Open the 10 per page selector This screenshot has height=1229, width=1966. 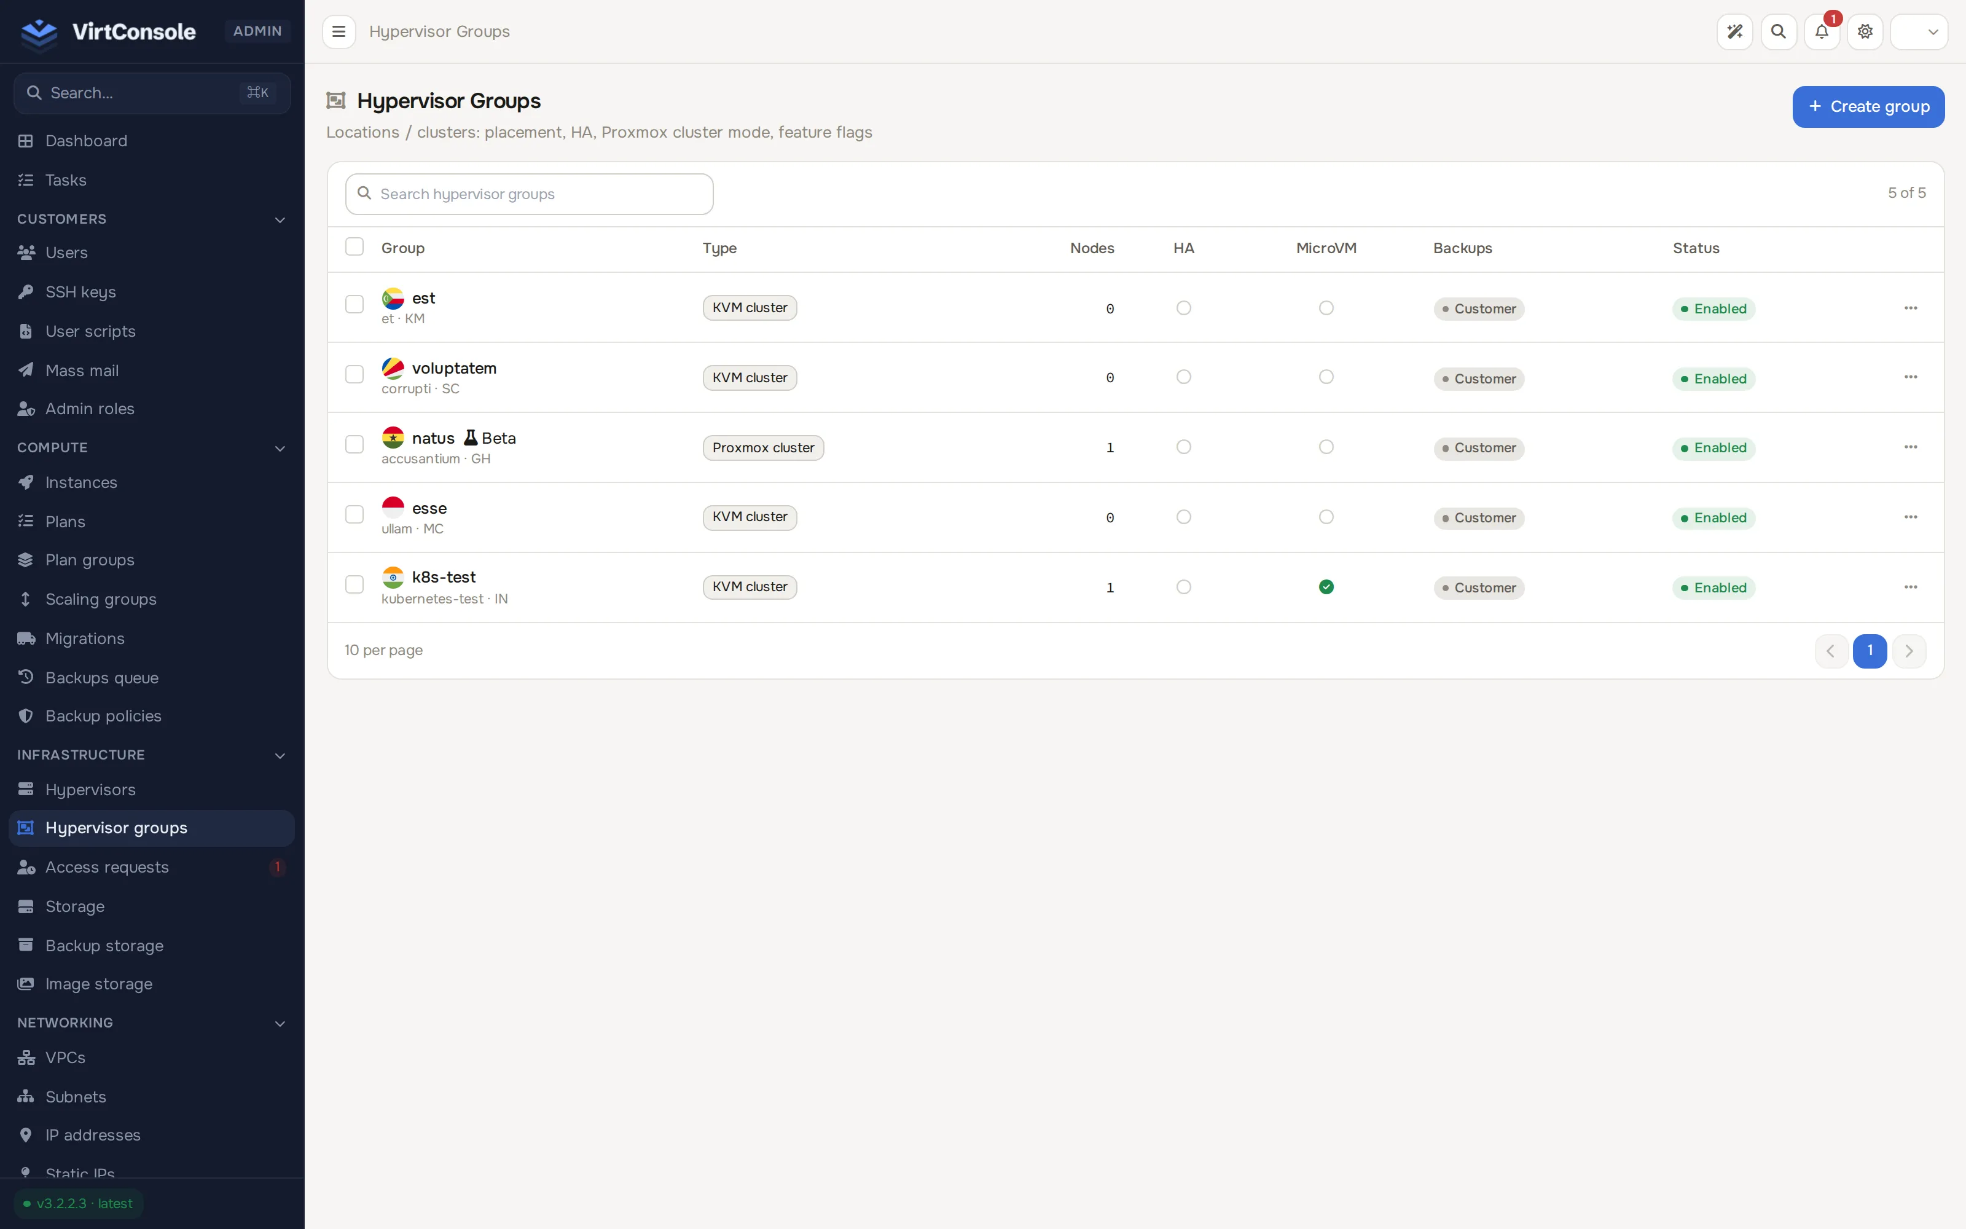[x=383, y=650]
